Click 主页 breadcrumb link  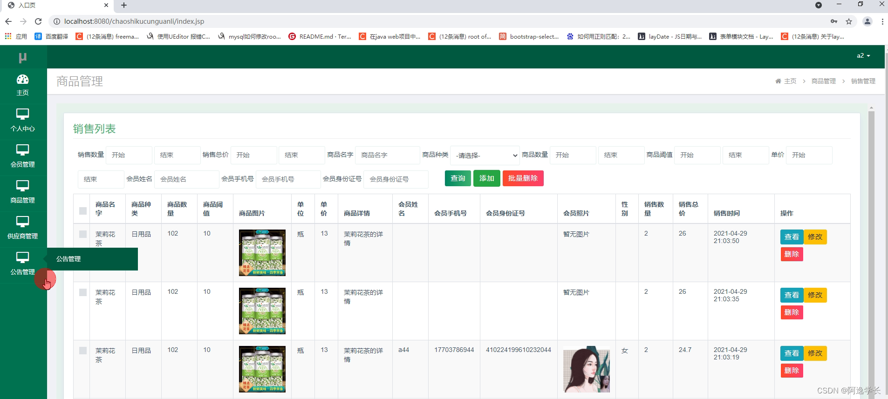click(790, 81)
